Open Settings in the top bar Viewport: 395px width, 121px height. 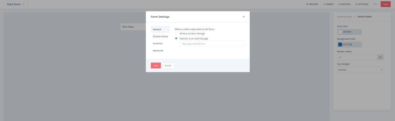coord(362,4)
